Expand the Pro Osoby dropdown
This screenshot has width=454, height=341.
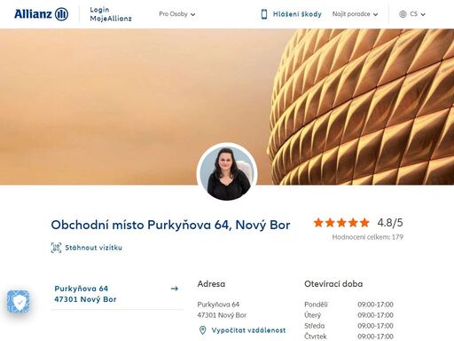pos(177,14)
